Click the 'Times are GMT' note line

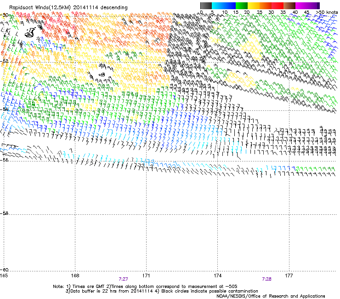click(x=145, y=287)
